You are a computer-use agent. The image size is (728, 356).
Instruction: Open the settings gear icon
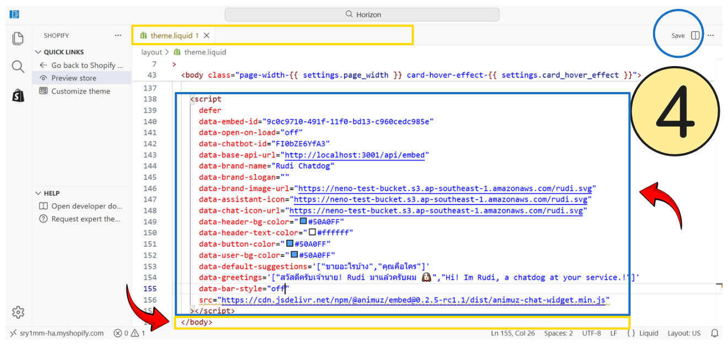[x=18, y=312]
